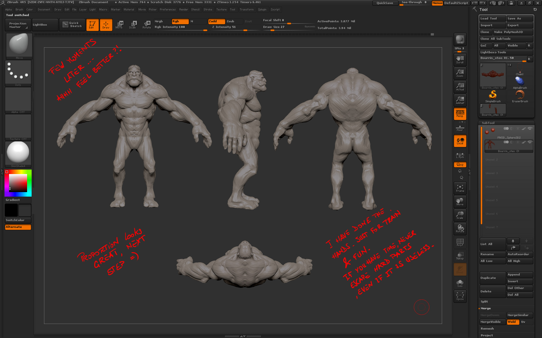The height and width of the screenshot is (338, 542).
Task: Open the SkinShade4 material selector
Action: point(18,154)
